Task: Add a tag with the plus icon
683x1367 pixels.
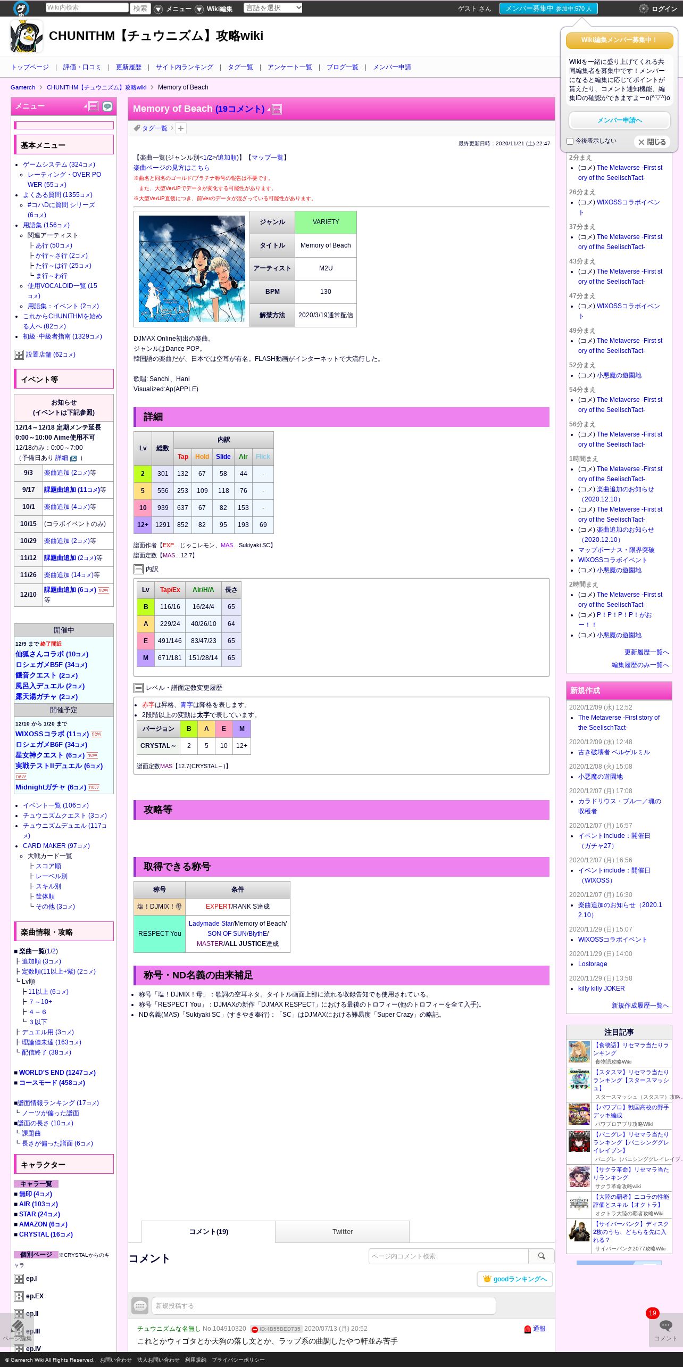Action: click(x=181, y=128)
